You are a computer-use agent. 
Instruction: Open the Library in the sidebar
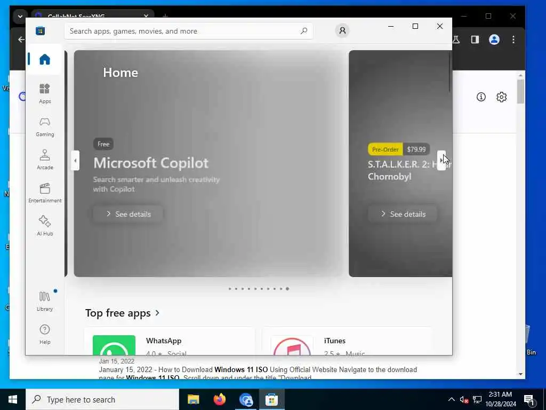point(45,301)
